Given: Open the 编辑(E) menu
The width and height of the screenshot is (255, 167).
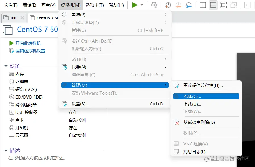Looking at the screenshot, I should (x=30, y=5).
